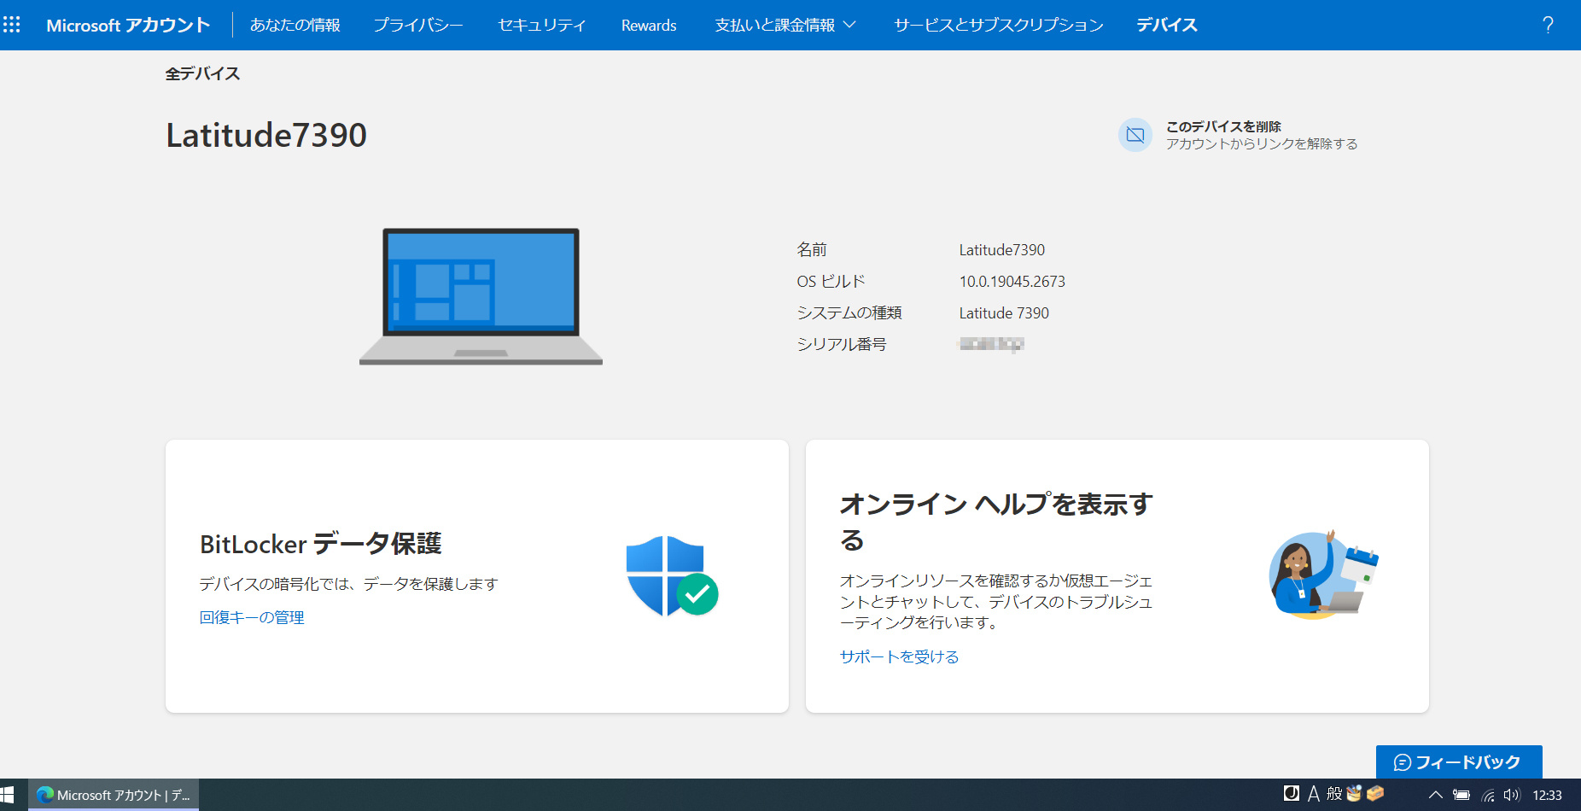Screen dimensions: 1581x811
Task: Click the remove device icon
Action: coord(1135,135)
